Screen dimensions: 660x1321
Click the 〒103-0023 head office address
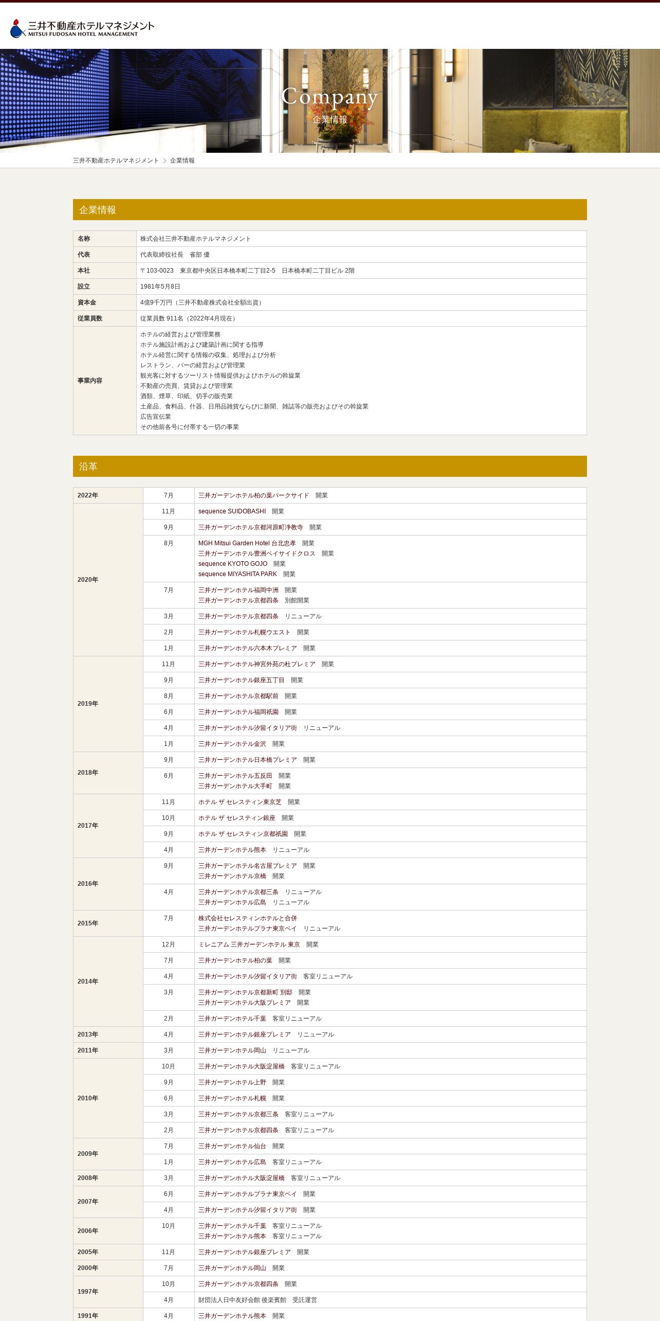tap(247, 271)
